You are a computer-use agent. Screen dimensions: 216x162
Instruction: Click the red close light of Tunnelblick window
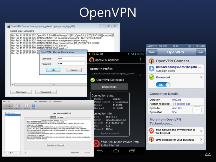(x=4, y=102)
